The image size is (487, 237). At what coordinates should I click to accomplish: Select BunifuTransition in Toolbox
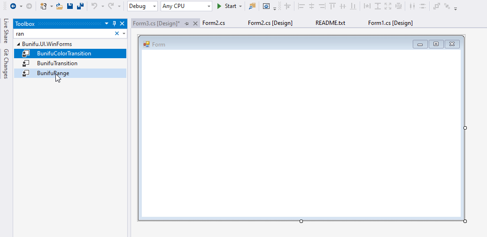(70, 63)
